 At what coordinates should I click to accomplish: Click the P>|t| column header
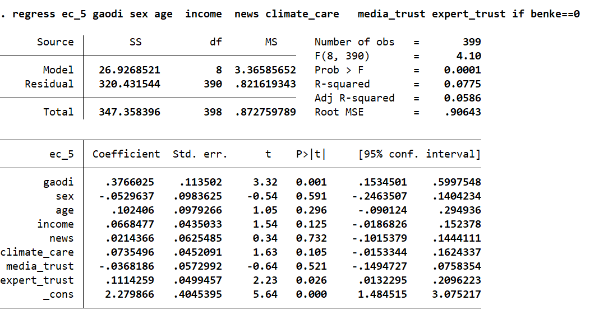(311, 154)
